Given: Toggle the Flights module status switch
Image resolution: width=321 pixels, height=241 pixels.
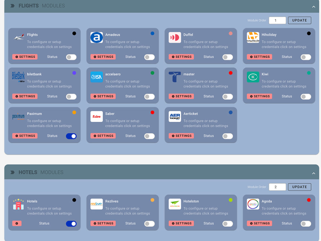Looking at the screenshot, I should [x=71, y=57].
